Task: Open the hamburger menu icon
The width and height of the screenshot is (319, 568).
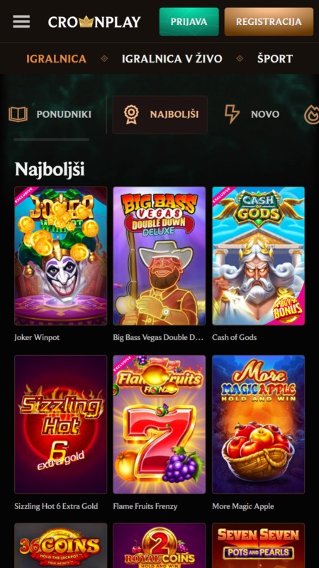Action: point(21,22)
